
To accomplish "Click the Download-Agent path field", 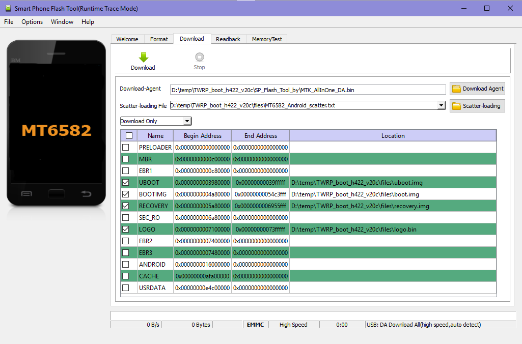I will pyautogui.click(x=308, y=90).
